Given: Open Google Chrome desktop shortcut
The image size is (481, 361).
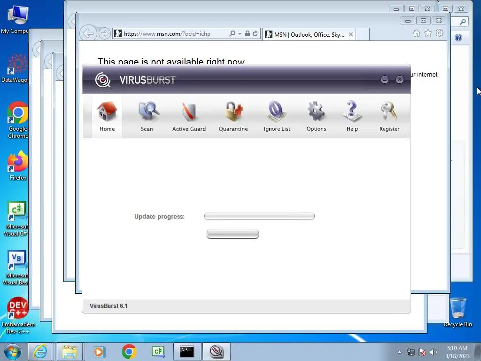Looking at the screenshot, I should (x=17, y=120).
